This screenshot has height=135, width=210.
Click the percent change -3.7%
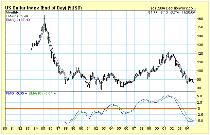coord(174,12)
